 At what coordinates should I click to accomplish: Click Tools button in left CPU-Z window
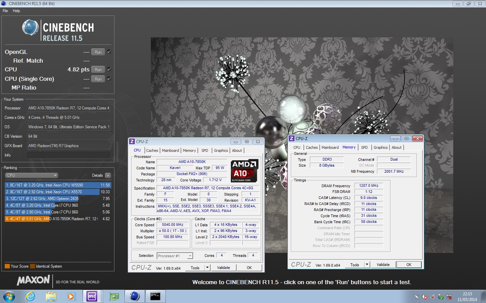pos(195,268)
